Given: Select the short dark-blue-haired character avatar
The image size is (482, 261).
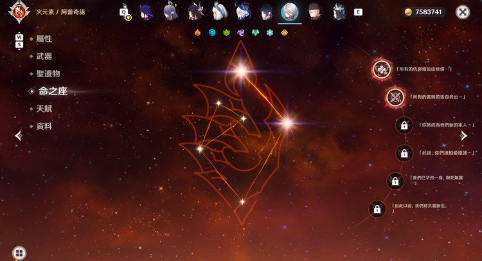Looking at the screenshot, I should pos(266,12).
